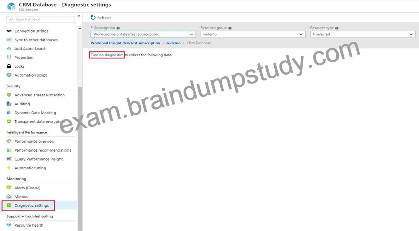Click the Subscription info icon
Image resolution: width=419 pixels, height=231 pixels.
pyautogui.click(x=118, y=28)
